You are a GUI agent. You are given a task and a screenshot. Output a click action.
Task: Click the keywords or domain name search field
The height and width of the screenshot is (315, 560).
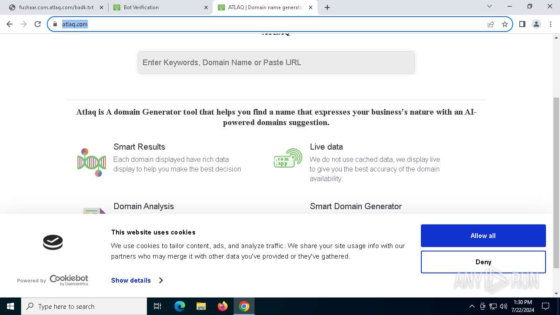[276, 63]
